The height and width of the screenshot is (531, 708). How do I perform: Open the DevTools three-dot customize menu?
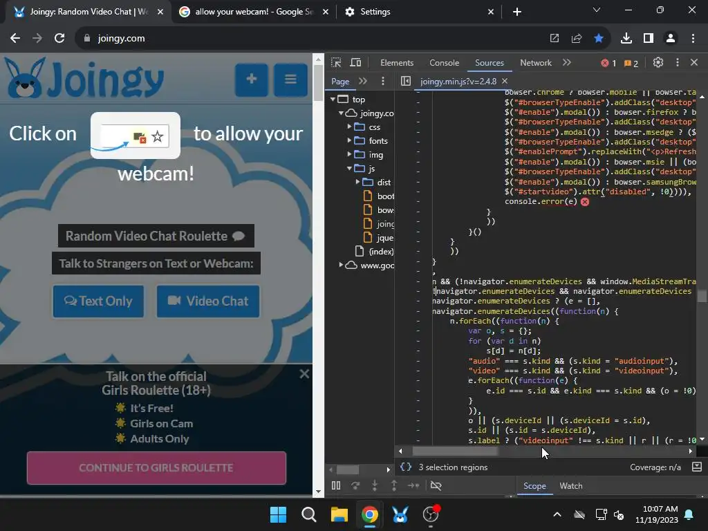pos(678,62)
